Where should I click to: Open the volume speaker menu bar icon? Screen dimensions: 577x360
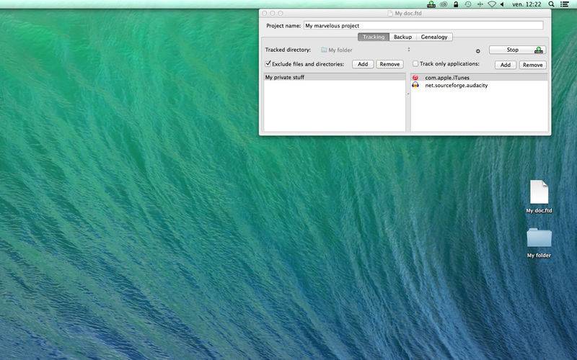tap(502, 4)
